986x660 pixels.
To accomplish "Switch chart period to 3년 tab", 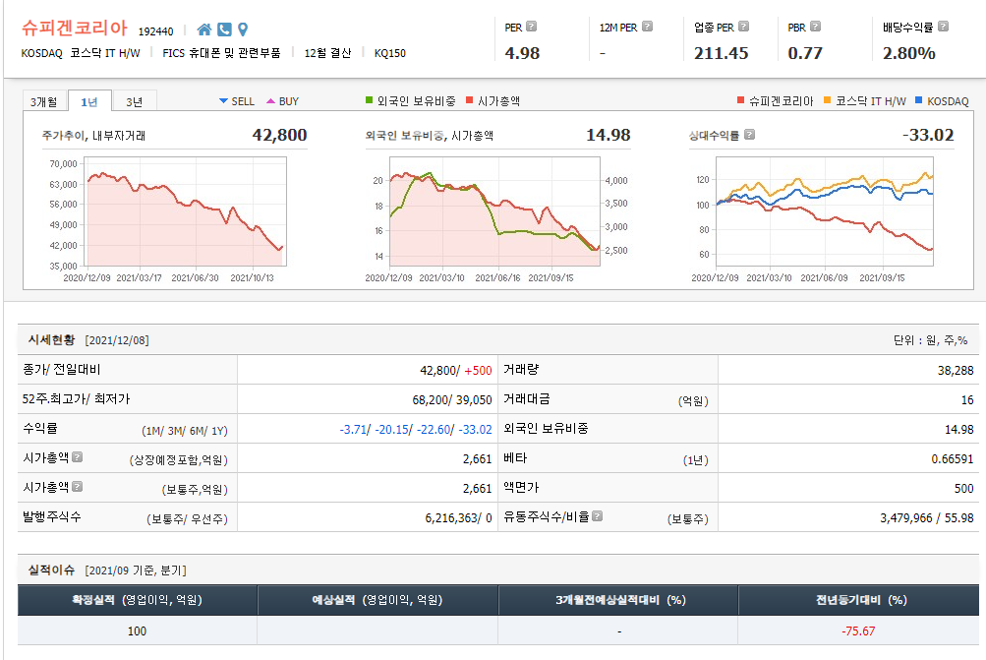I will [135, 101].
